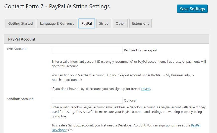Click the Save Settings button
217x133 pixels.
click(x=192, y=9)
